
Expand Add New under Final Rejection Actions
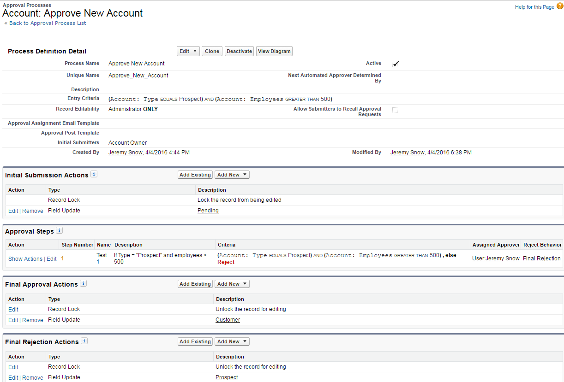(232, 341)
